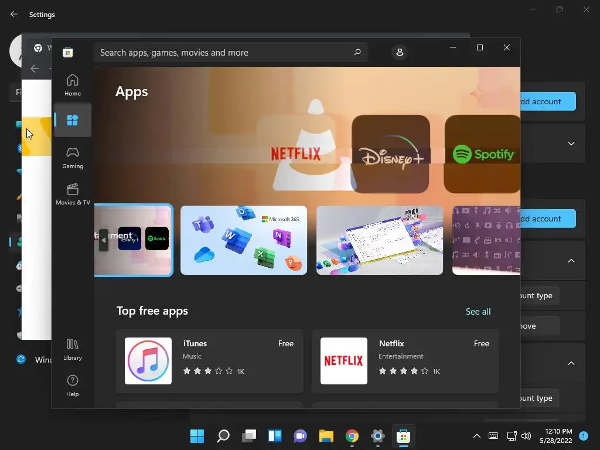This screenshot has width=600, height=450.
Task: Show hidden icons in system tray
Action: coord(477,436)
